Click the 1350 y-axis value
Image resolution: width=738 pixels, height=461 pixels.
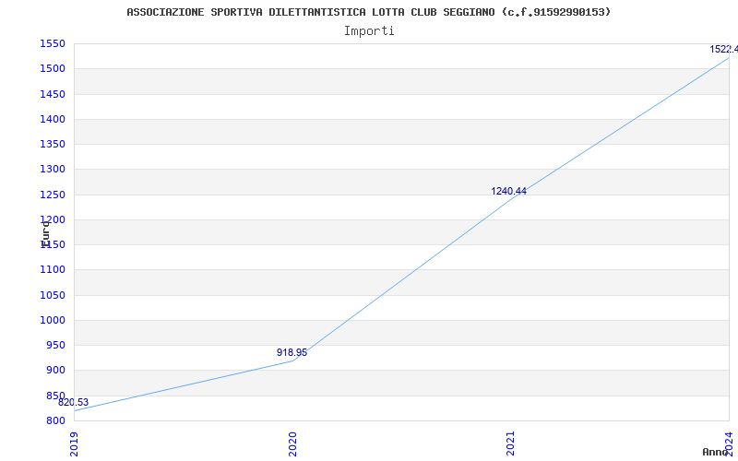click(x=53, y=145)
